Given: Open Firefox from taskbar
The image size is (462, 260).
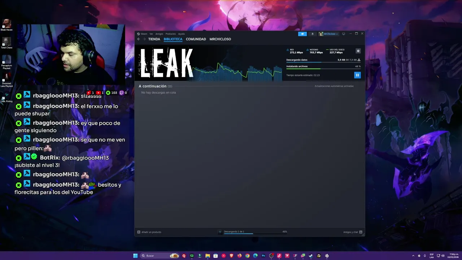Looking at the screenshot, I should click(x=239, y=256).
